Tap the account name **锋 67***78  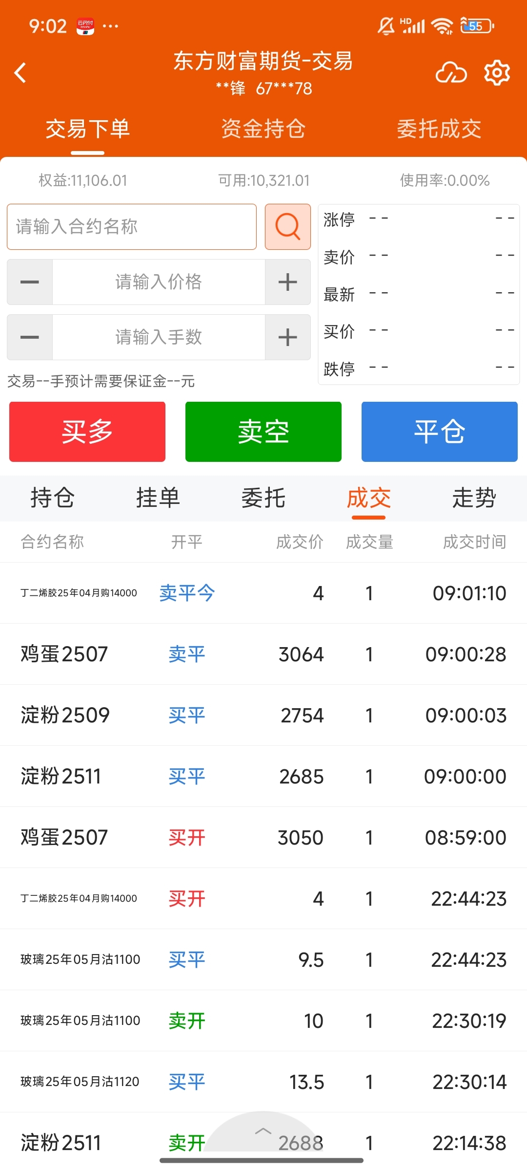[x=263, y=88]
